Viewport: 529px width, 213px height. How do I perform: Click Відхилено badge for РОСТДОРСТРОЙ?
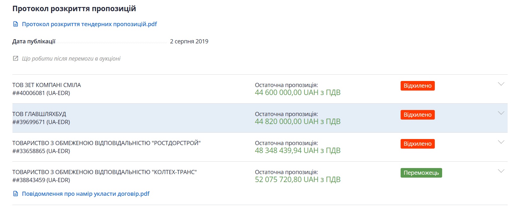click(417, 144)
